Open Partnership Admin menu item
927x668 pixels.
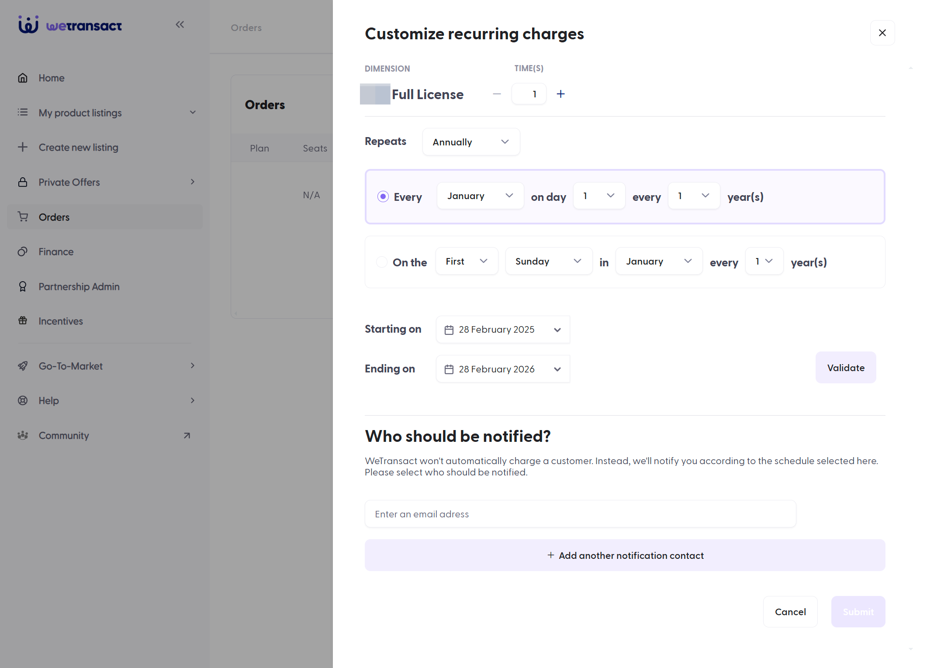105,286
